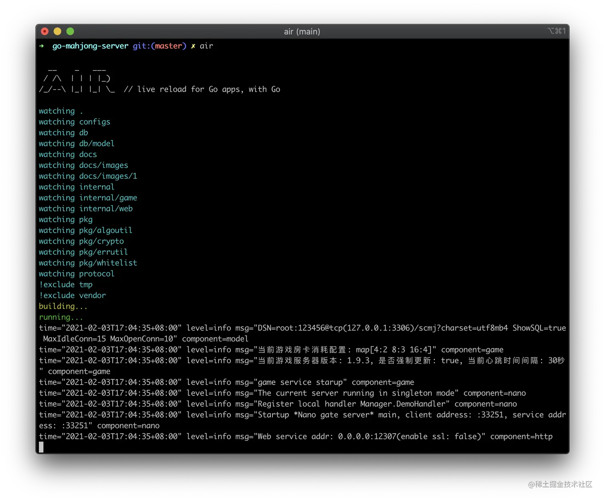Click the "watching configs" line
This screenshot has width=605, height=501.
pyautogui.click(x=74, y=122)
